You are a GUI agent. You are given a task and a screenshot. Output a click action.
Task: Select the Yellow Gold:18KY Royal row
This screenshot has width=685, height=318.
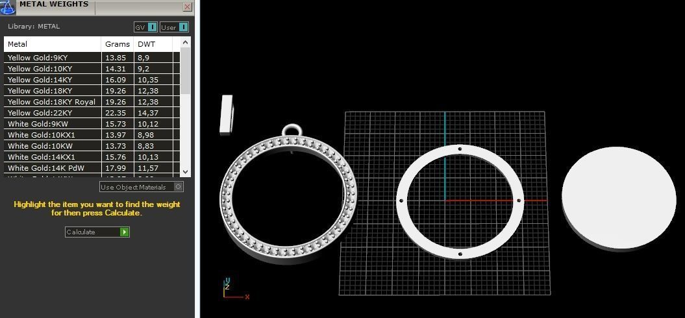click(92, 102)
